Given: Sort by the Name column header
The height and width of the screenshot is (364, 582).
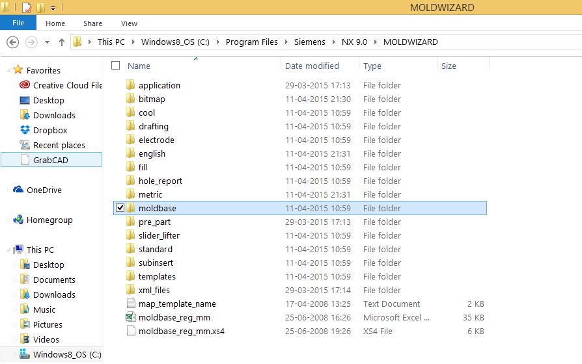Looking at the screenshot, I should pyautogui.click(x=139, y=66).
